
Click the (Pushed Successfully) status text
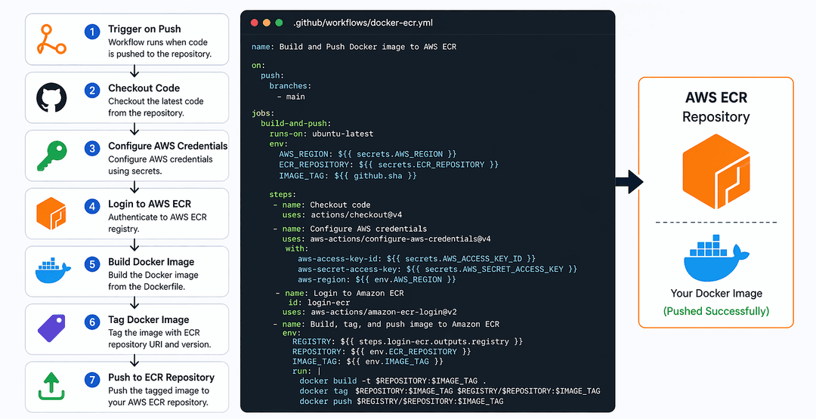(716, 311)
